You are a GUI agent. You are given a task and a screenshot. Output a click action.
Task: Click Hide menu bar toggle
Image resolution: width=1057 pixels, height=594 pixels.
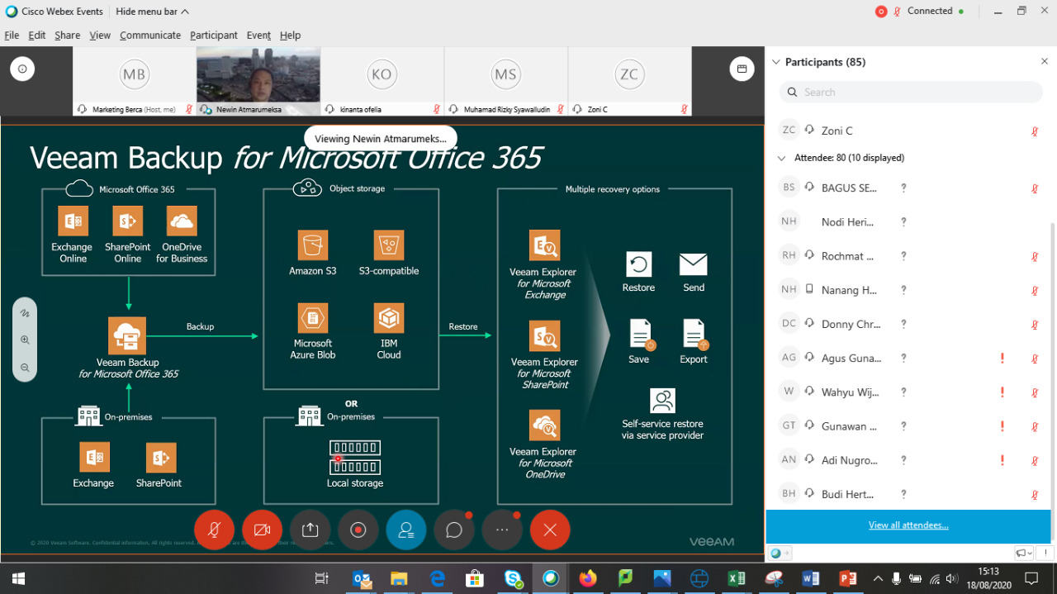pos(153,12)
